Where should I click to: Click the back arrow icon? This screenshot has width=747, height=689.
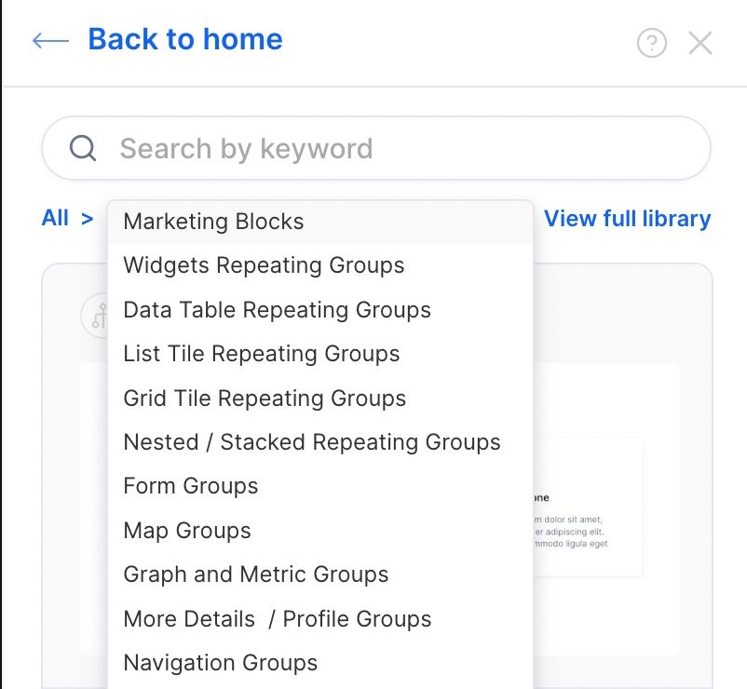50,40
